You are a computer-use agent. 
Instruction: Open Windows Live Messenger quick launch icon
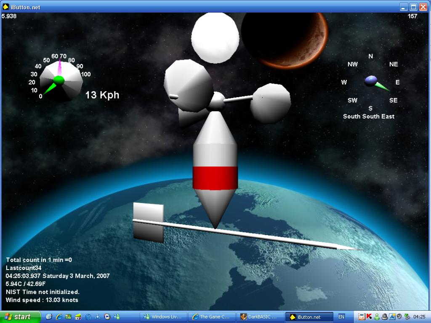117,317
